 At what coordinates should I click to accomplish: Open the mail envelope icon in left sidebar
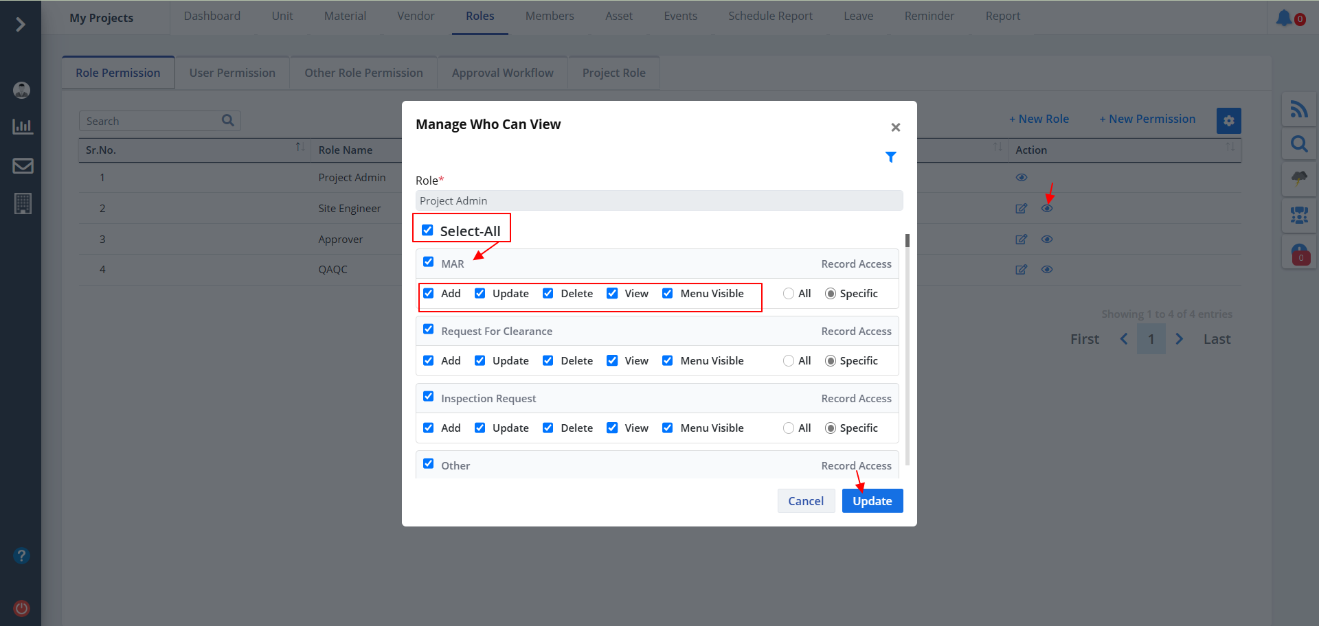pos(23,165)
